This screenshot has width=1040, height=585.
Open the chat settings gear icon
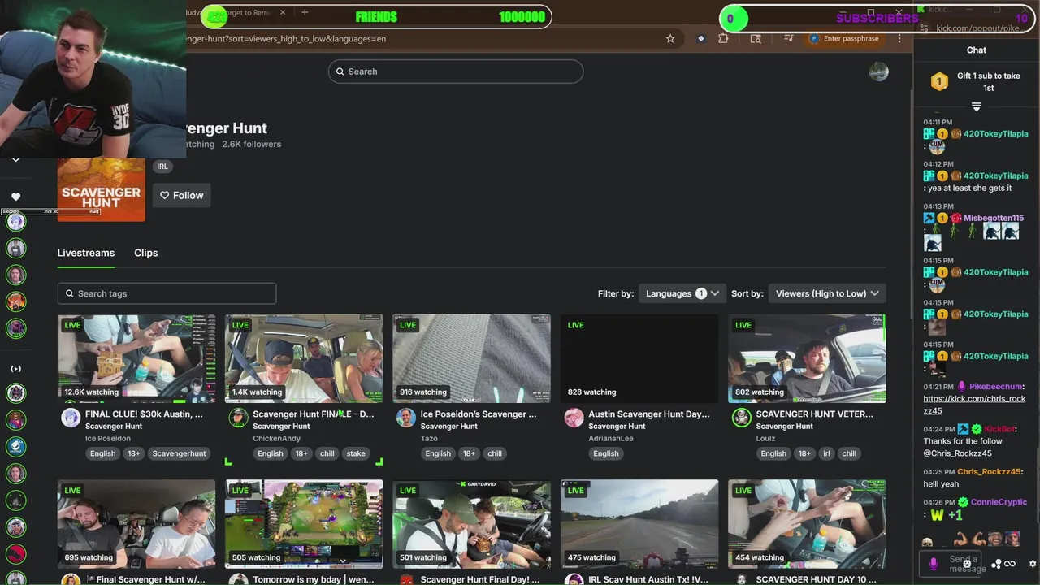(x=1033, y=564)
